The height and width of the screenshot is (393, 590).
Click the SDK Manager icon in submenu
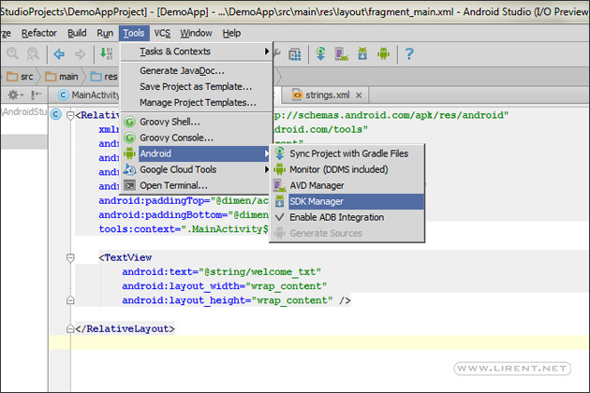click(x=280, y=201)
